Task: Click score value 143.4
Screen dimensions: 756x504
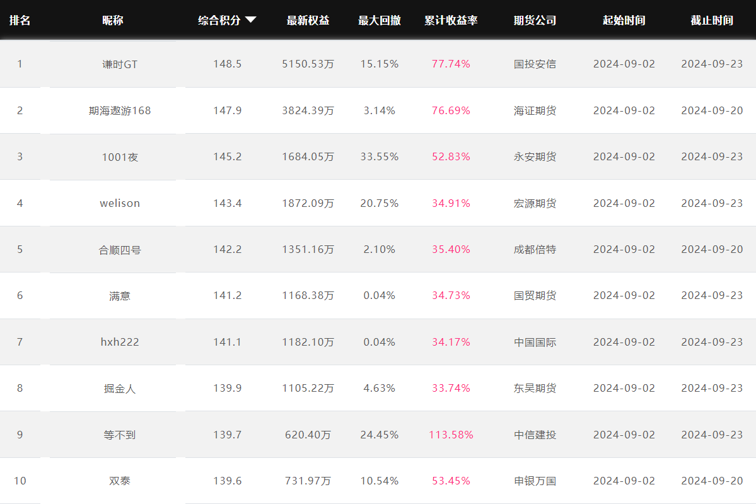Action: 227,203
